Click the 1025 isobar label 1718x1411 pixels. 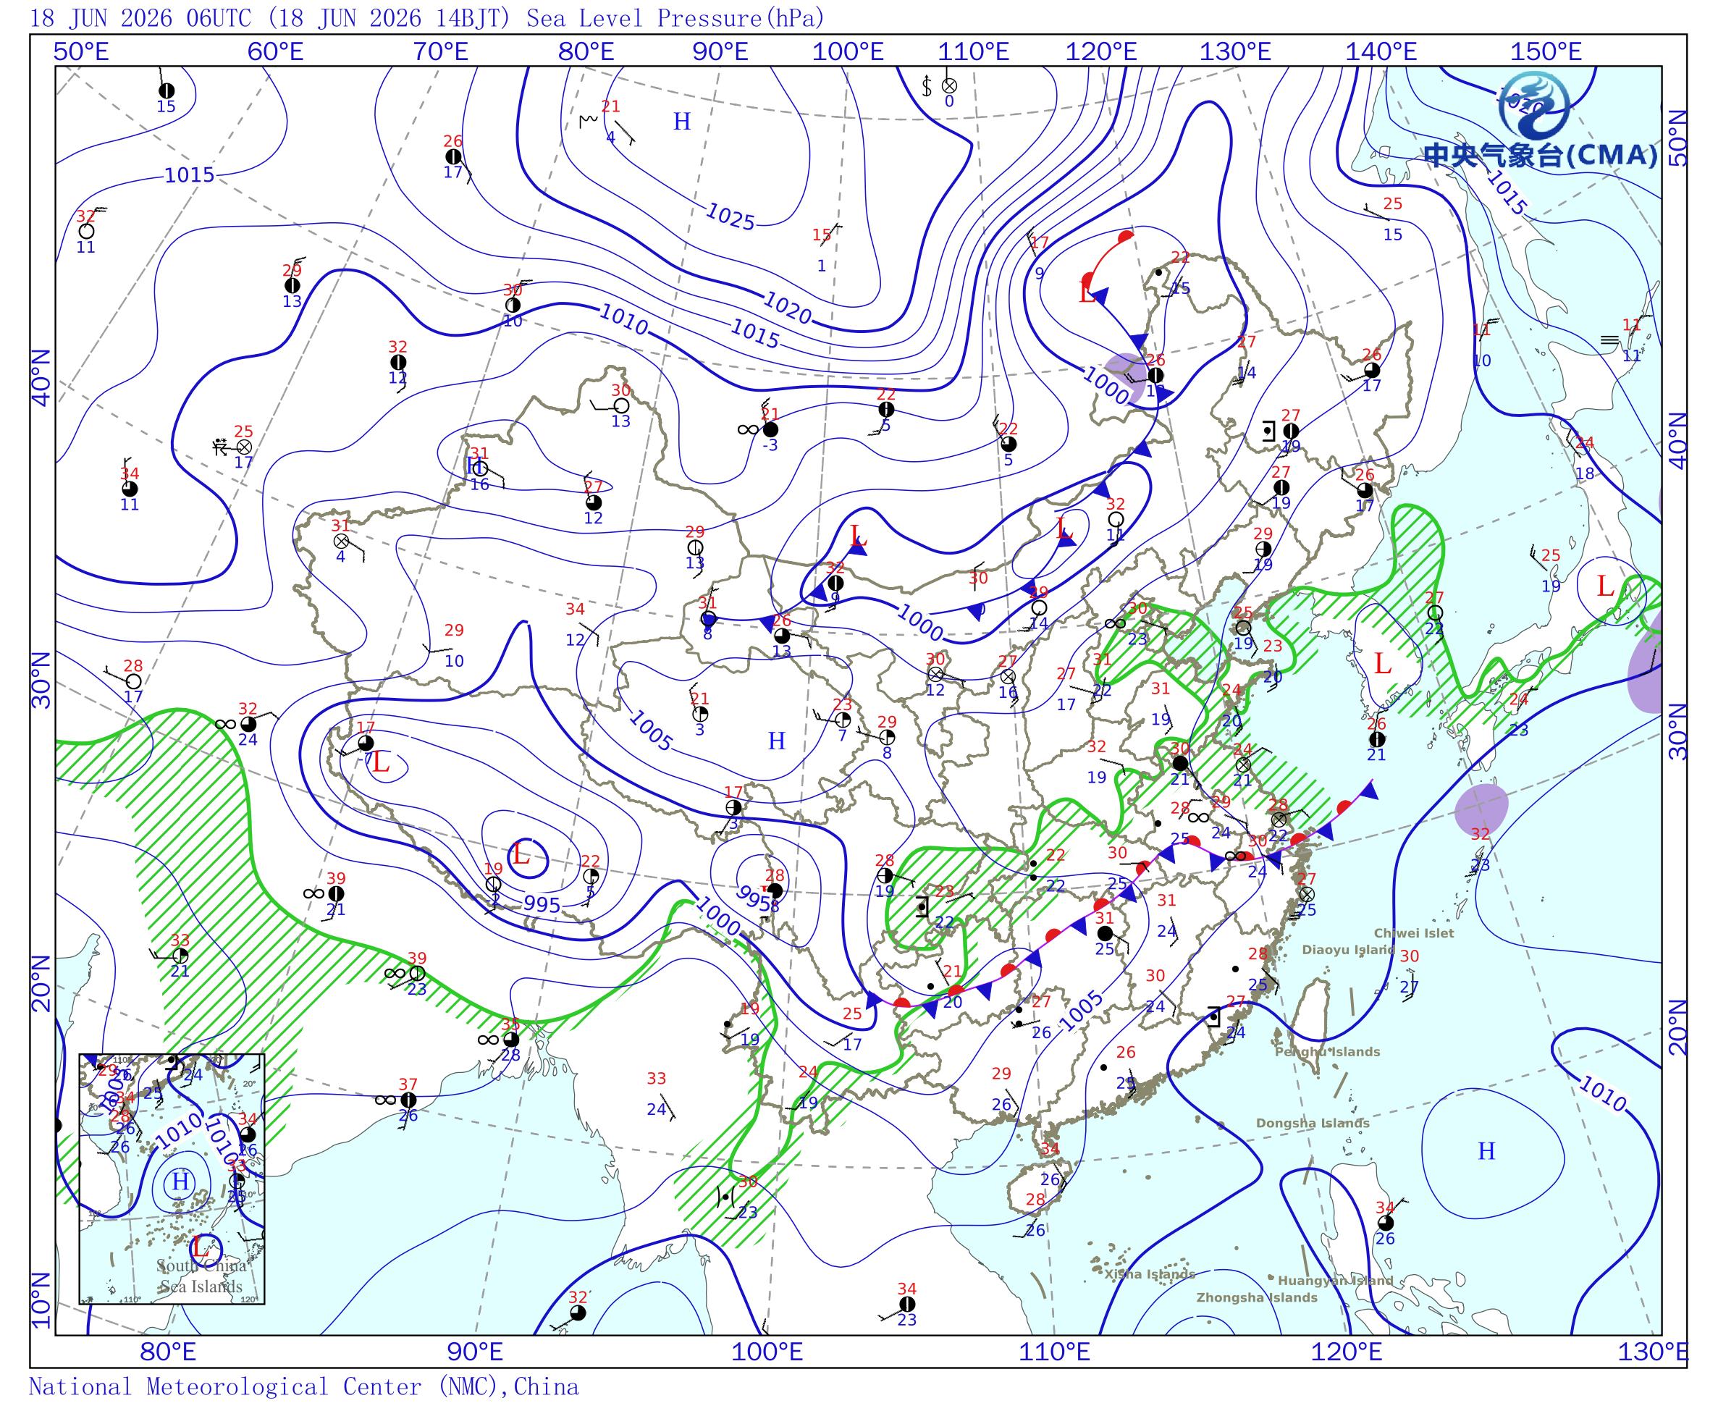[x=730, y=216]
